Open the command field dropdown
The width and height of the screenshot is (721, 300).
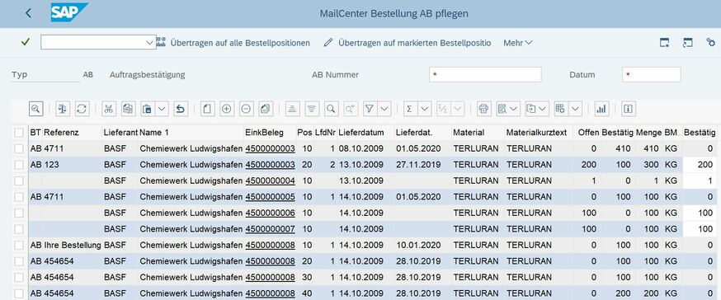click(x=149, y=42)
